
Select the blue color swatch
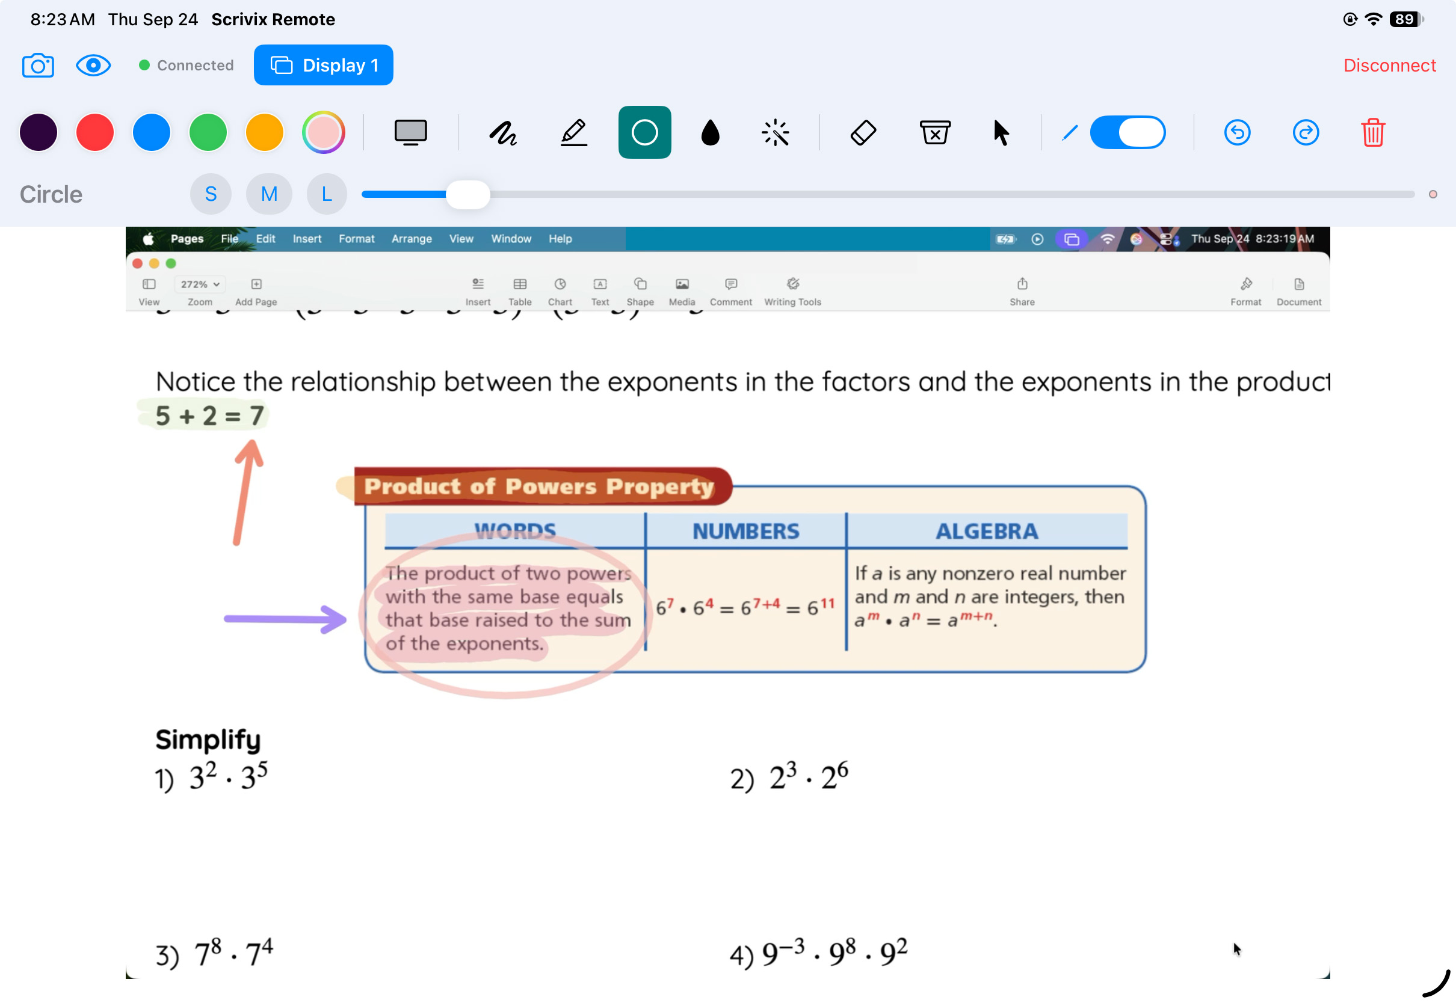[x=152, y=133]
